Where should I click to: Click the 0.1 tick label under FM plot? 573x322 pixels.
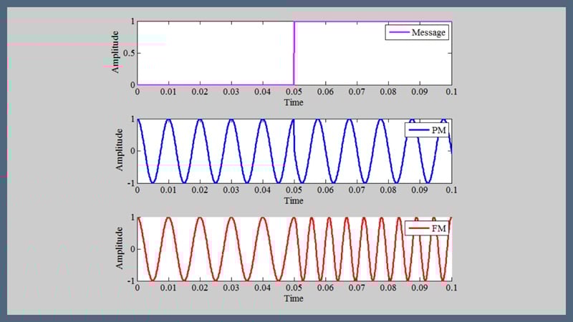(451, 288)
